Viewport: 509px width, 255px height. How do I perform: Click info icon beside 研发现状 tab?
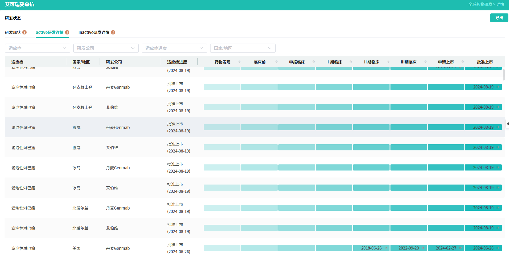click(24, 32)
